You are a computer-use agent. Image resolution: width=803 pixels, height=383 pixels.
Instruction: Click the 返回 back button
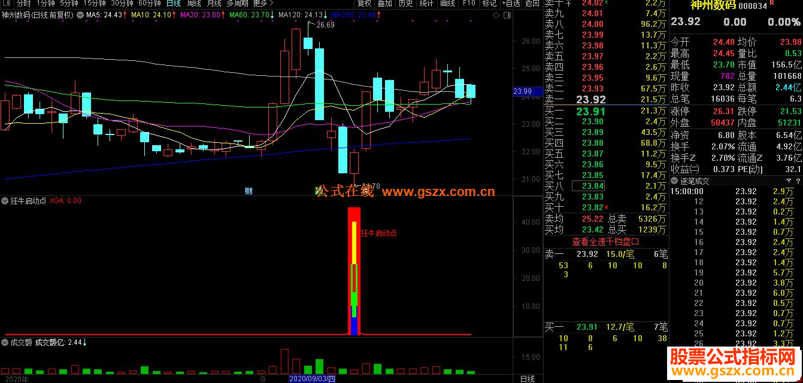[532, 4]
